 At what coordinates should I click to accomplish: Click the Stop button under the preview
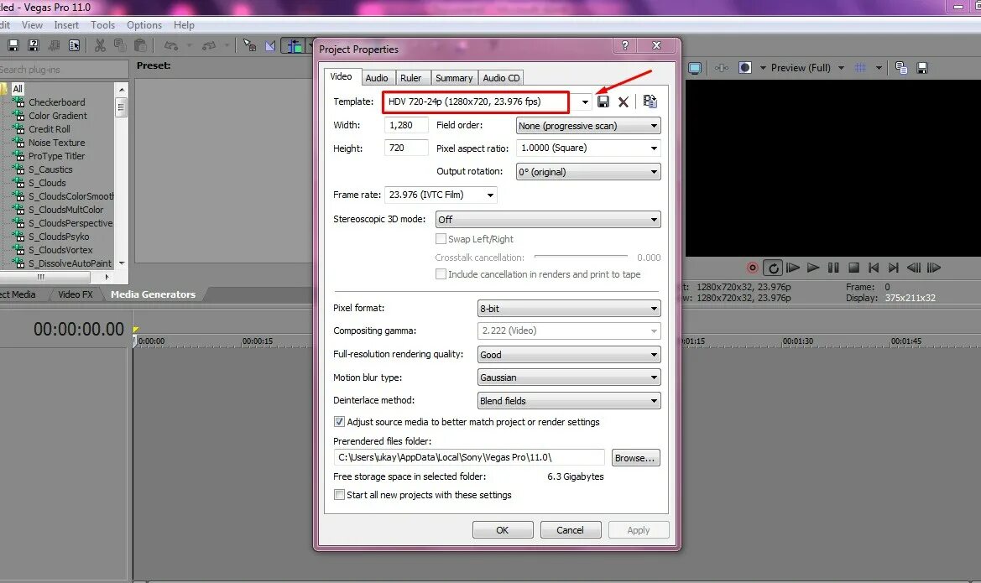(853, 268)
